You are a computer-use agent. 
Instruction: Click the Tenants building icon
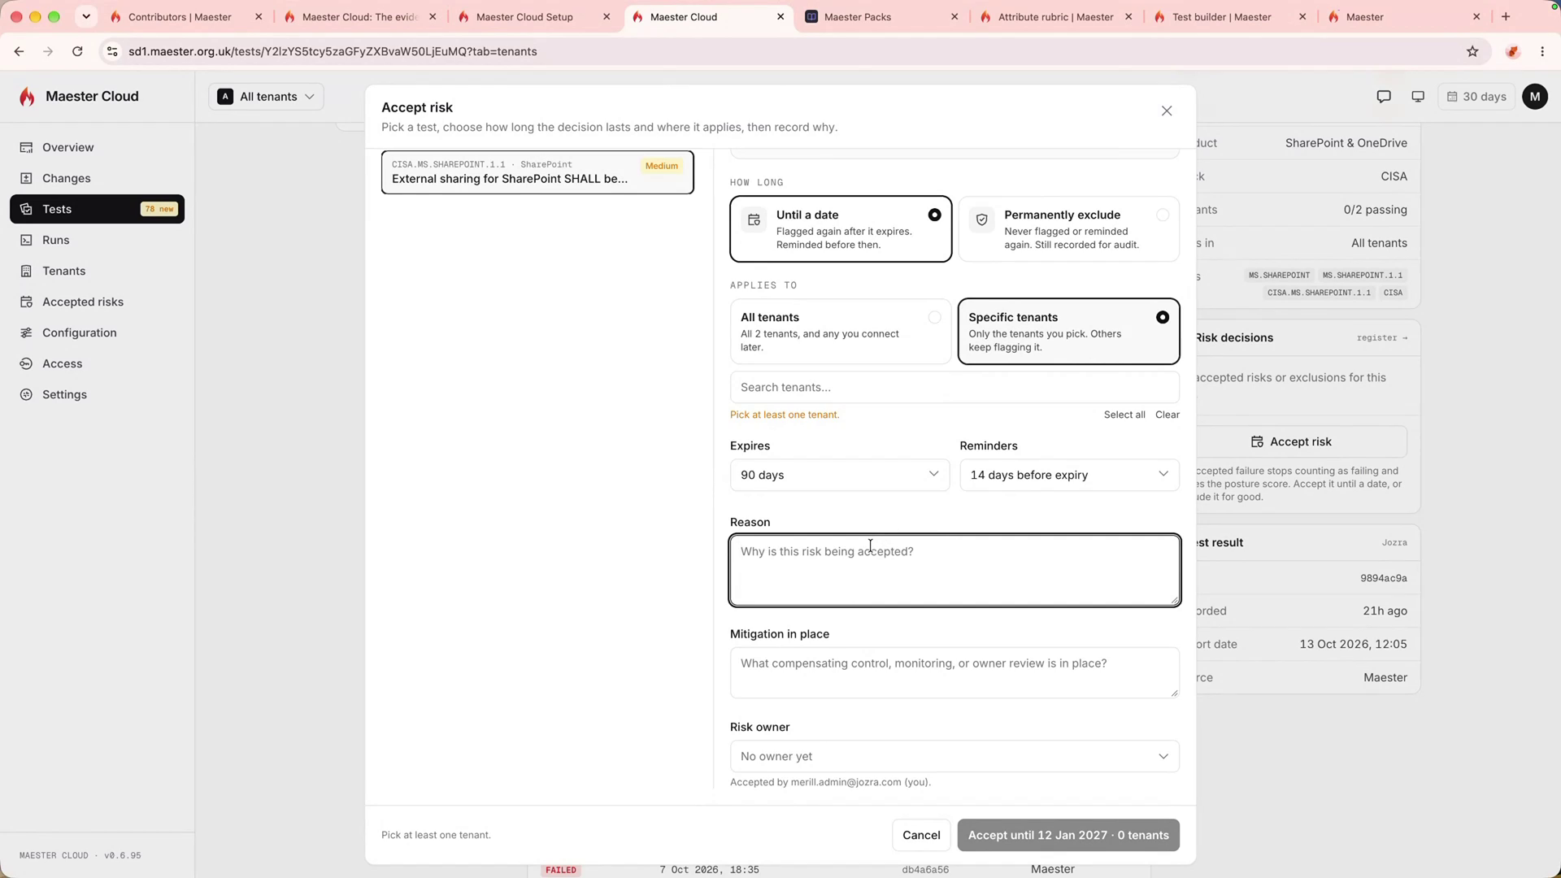26,271
